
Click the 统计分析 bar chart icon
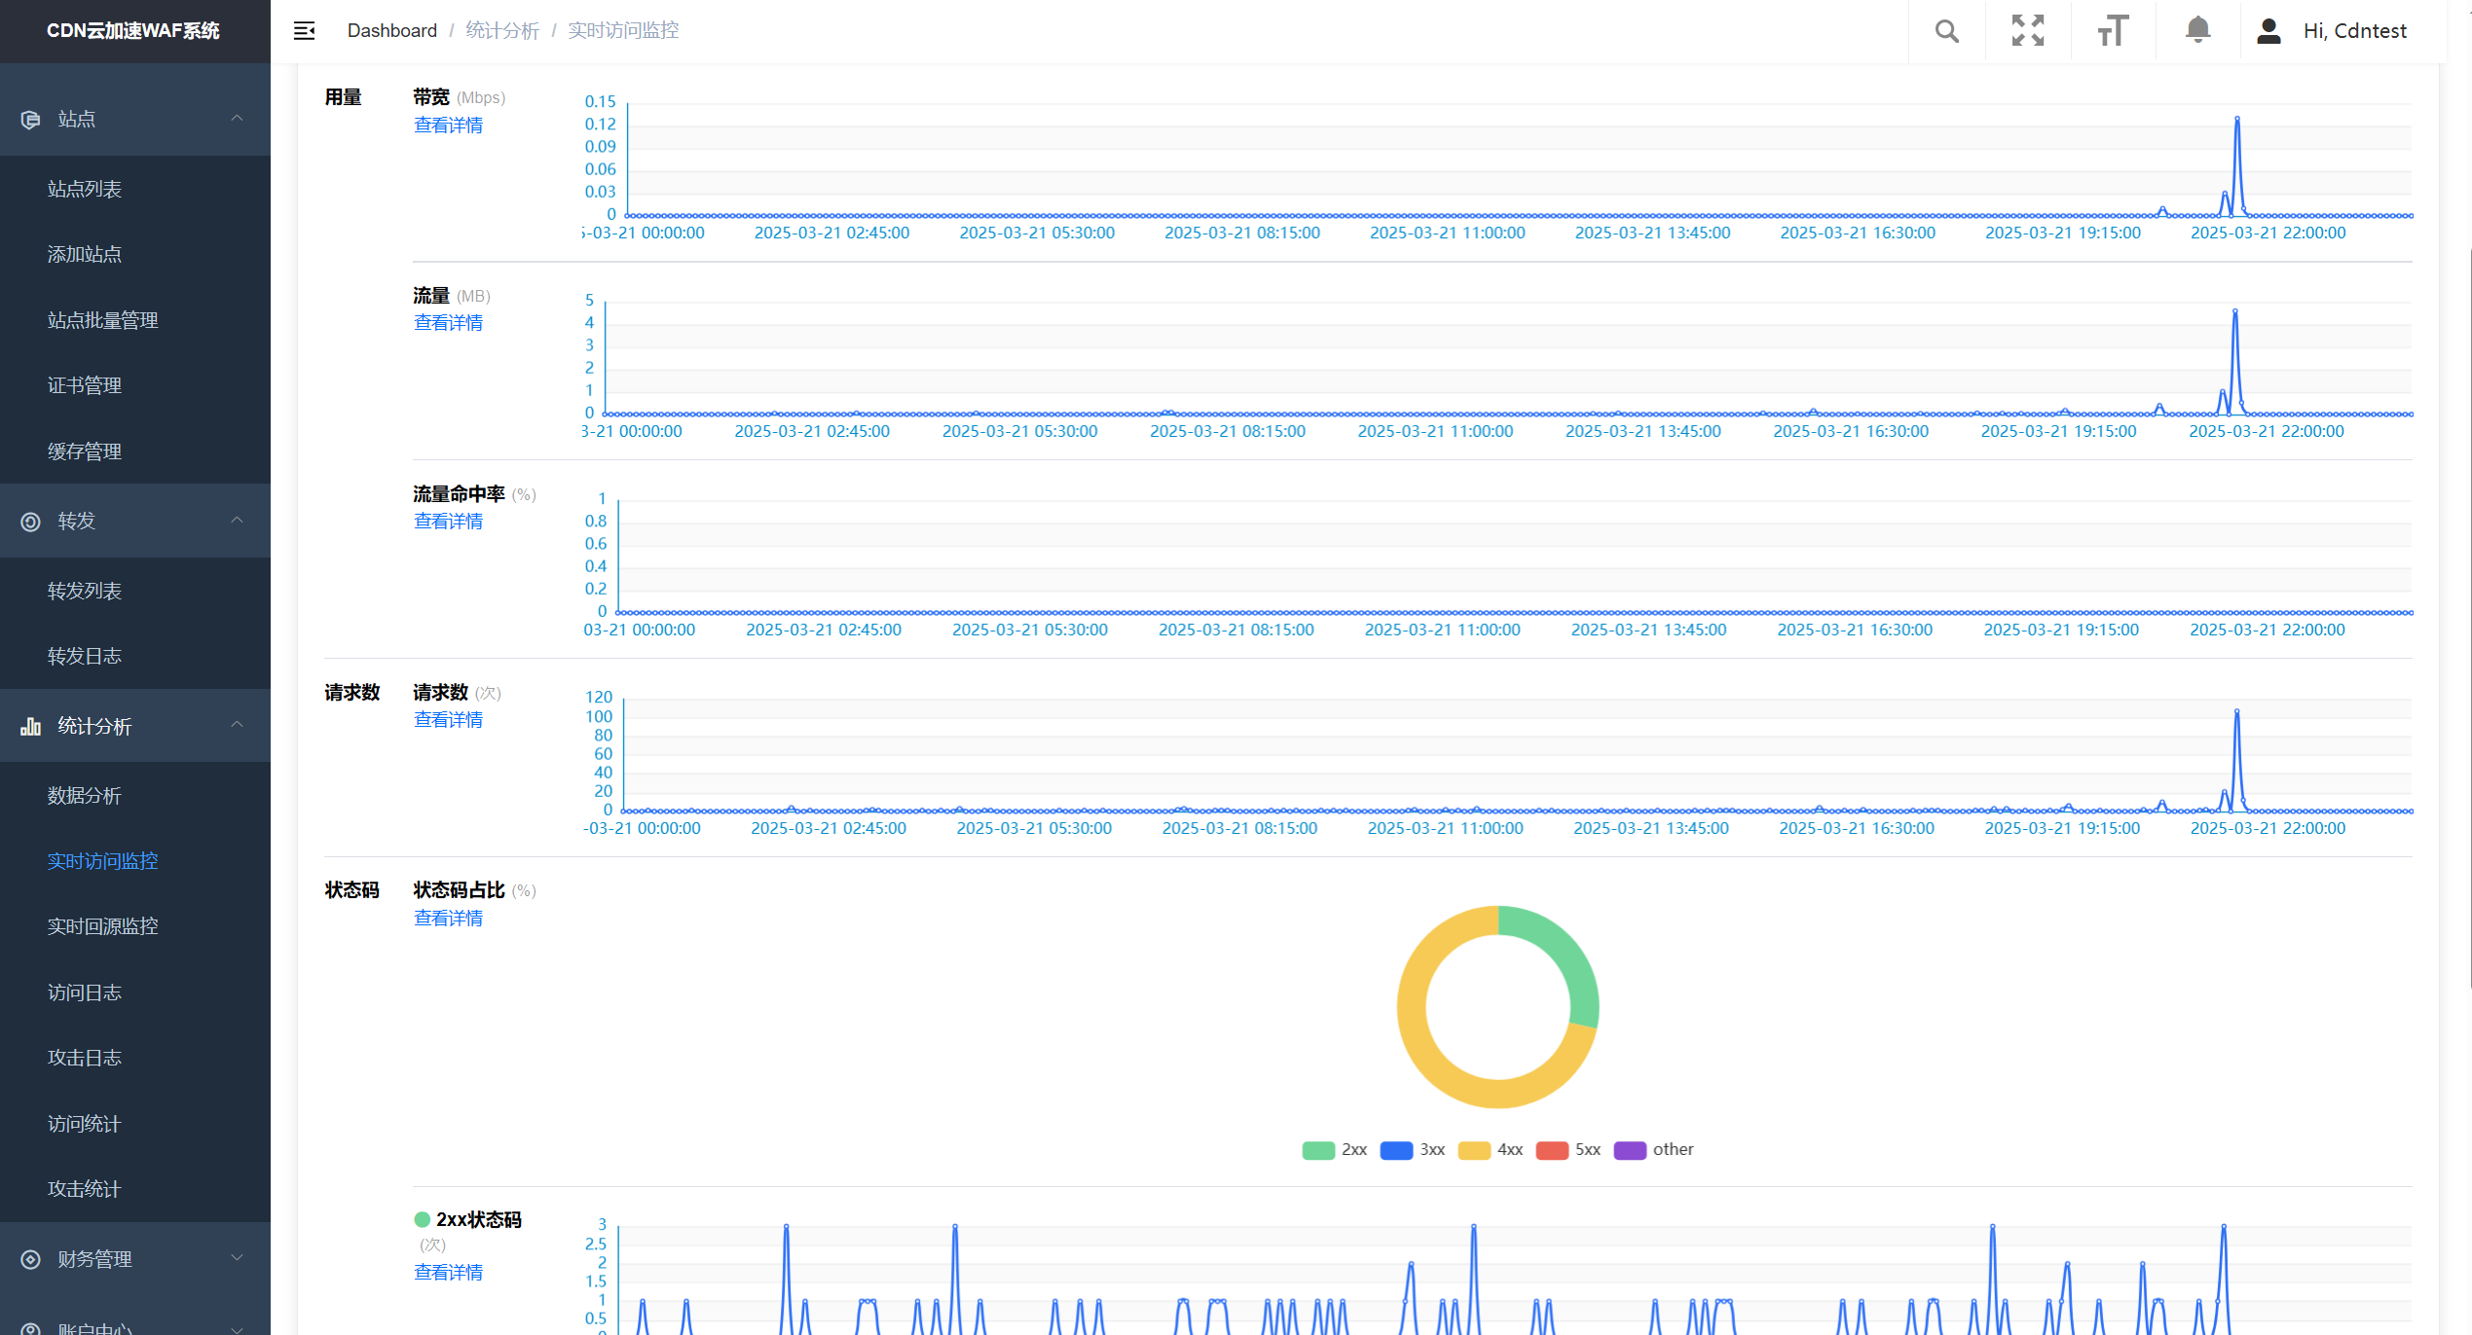point(31,726)
